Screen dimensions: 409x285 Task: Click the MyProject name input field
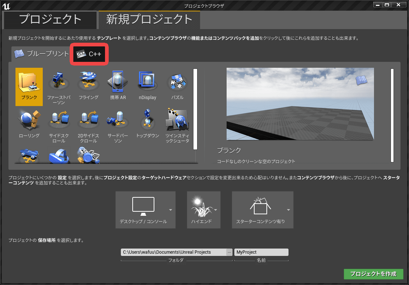tap(261, 252)
